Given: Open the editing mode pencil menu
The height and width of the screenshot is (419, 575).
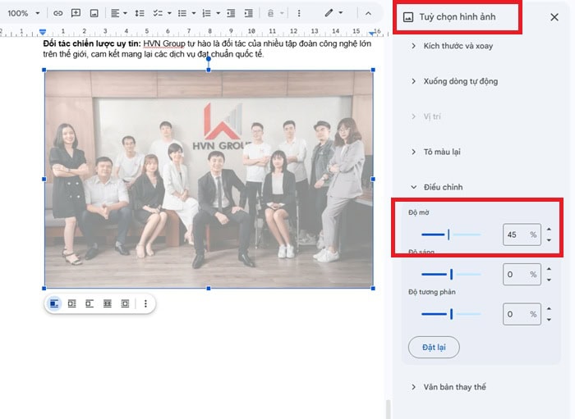Looking at the screenshot, I should coord(333,13).
